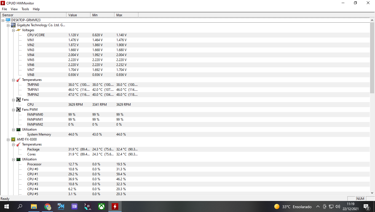Show hidden system tray icons

coord(318,206)
